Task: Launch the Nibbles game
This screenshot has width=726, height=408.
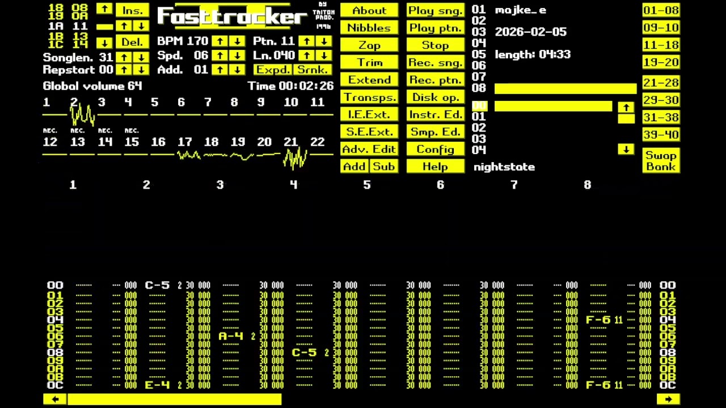Action: (369, 28)
